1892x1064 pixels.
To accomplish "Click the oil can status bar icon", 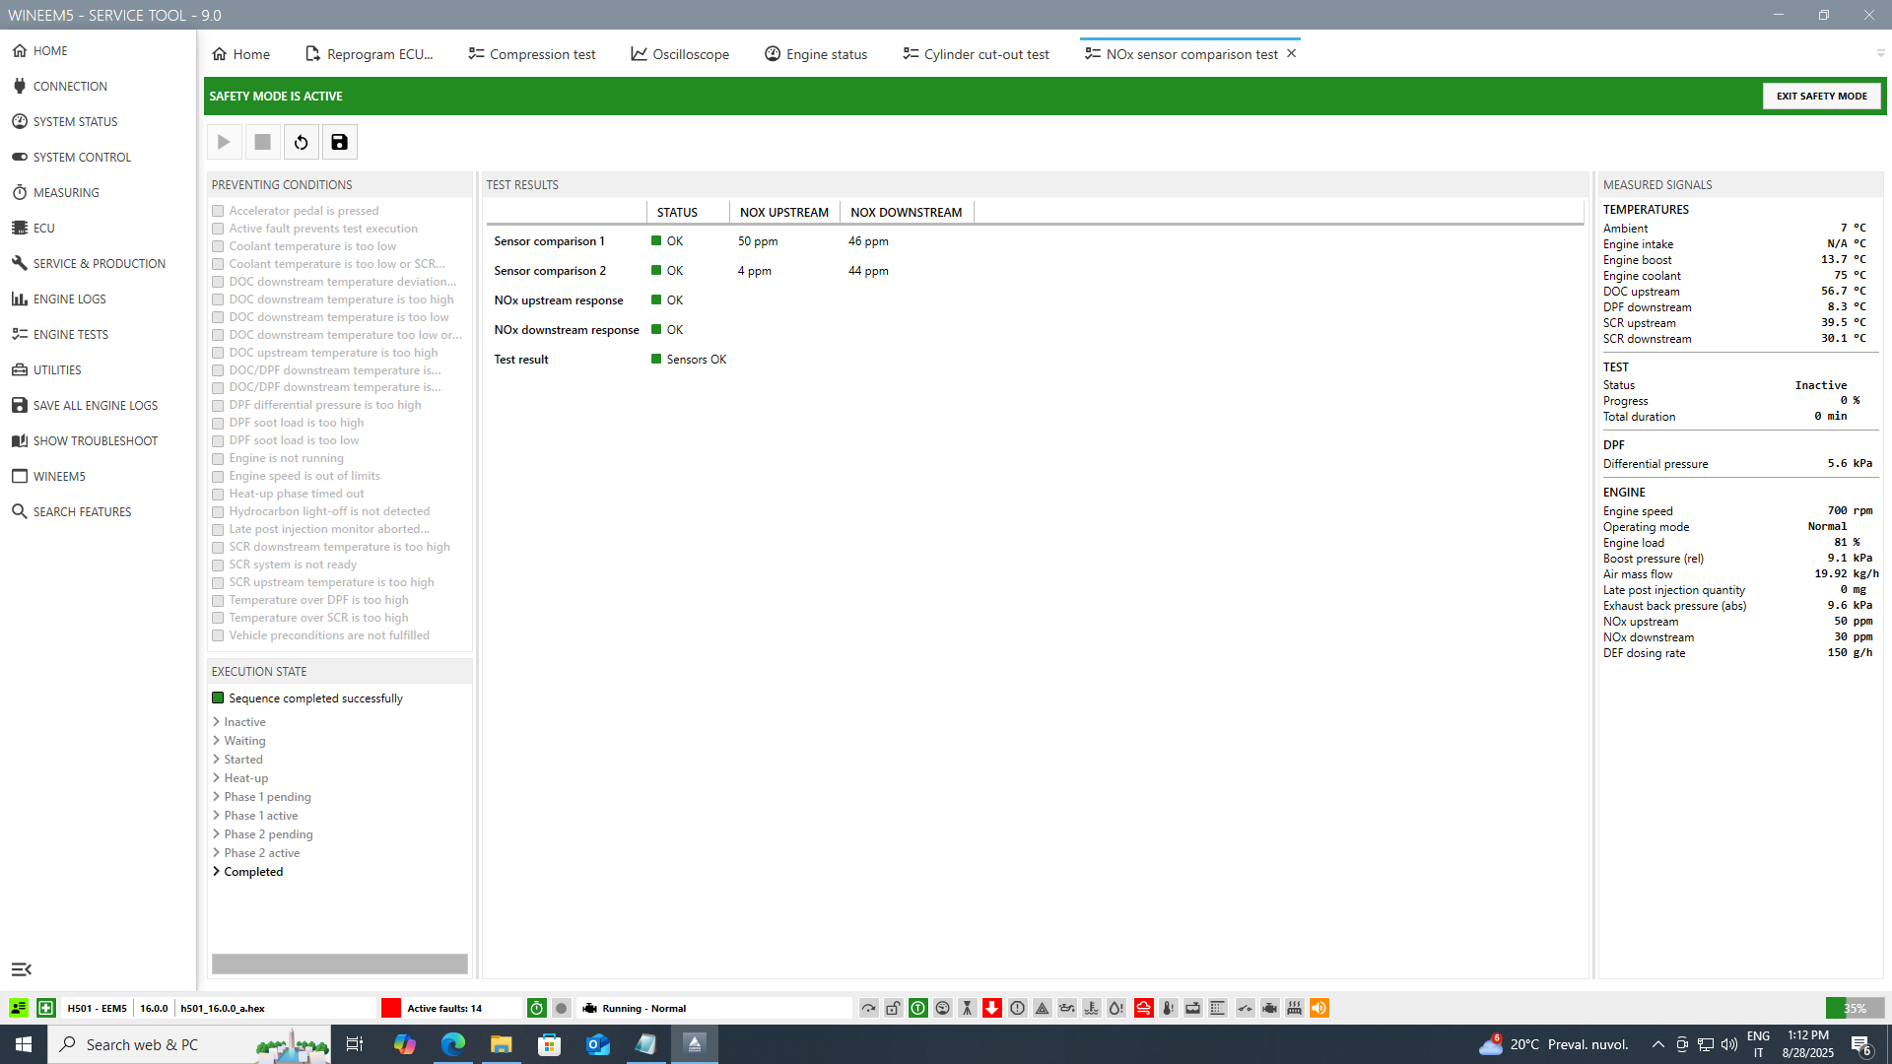I will pyautogui.click(x=1067, y=1008).
